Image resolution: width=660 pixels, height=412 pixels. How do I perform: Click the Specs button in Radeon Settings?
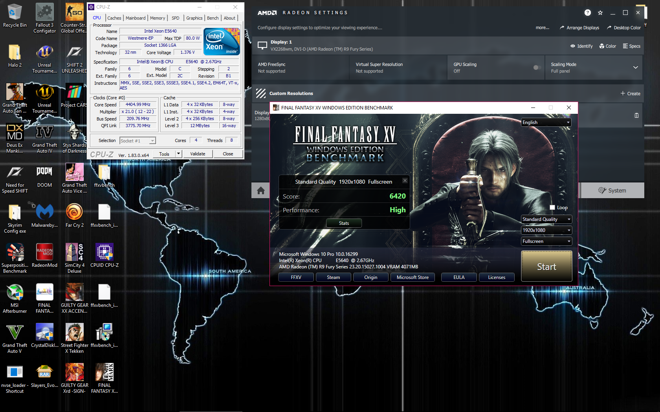click(x=632, y=46)
